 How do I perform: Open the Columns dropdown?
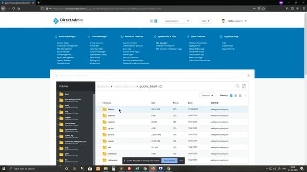207,96
